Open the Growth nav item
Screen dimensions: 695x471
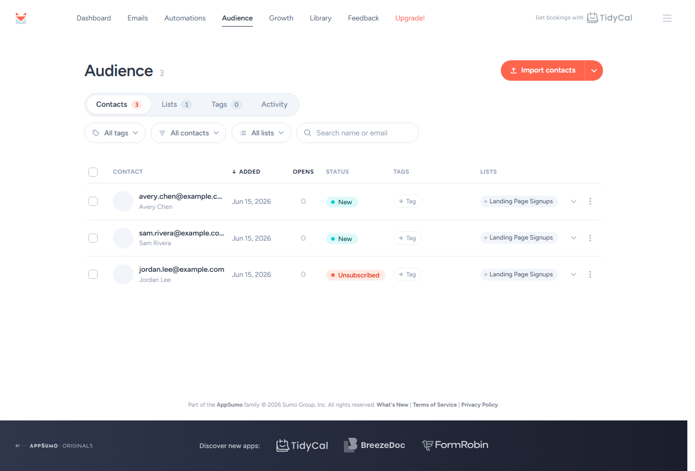point(281,18)
